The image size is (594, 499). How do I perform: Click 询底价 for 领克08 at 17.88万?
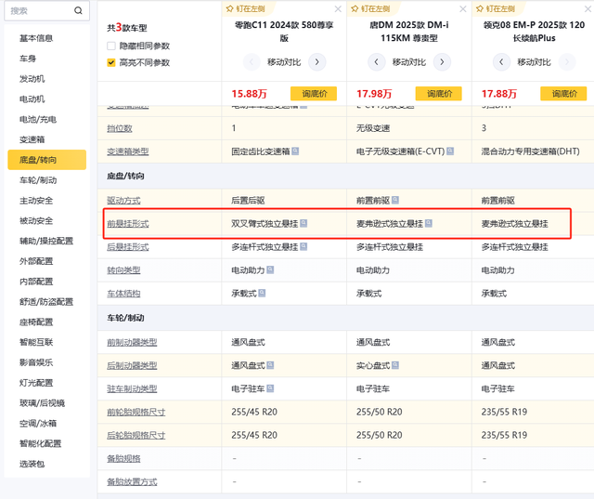pos(563,94)
